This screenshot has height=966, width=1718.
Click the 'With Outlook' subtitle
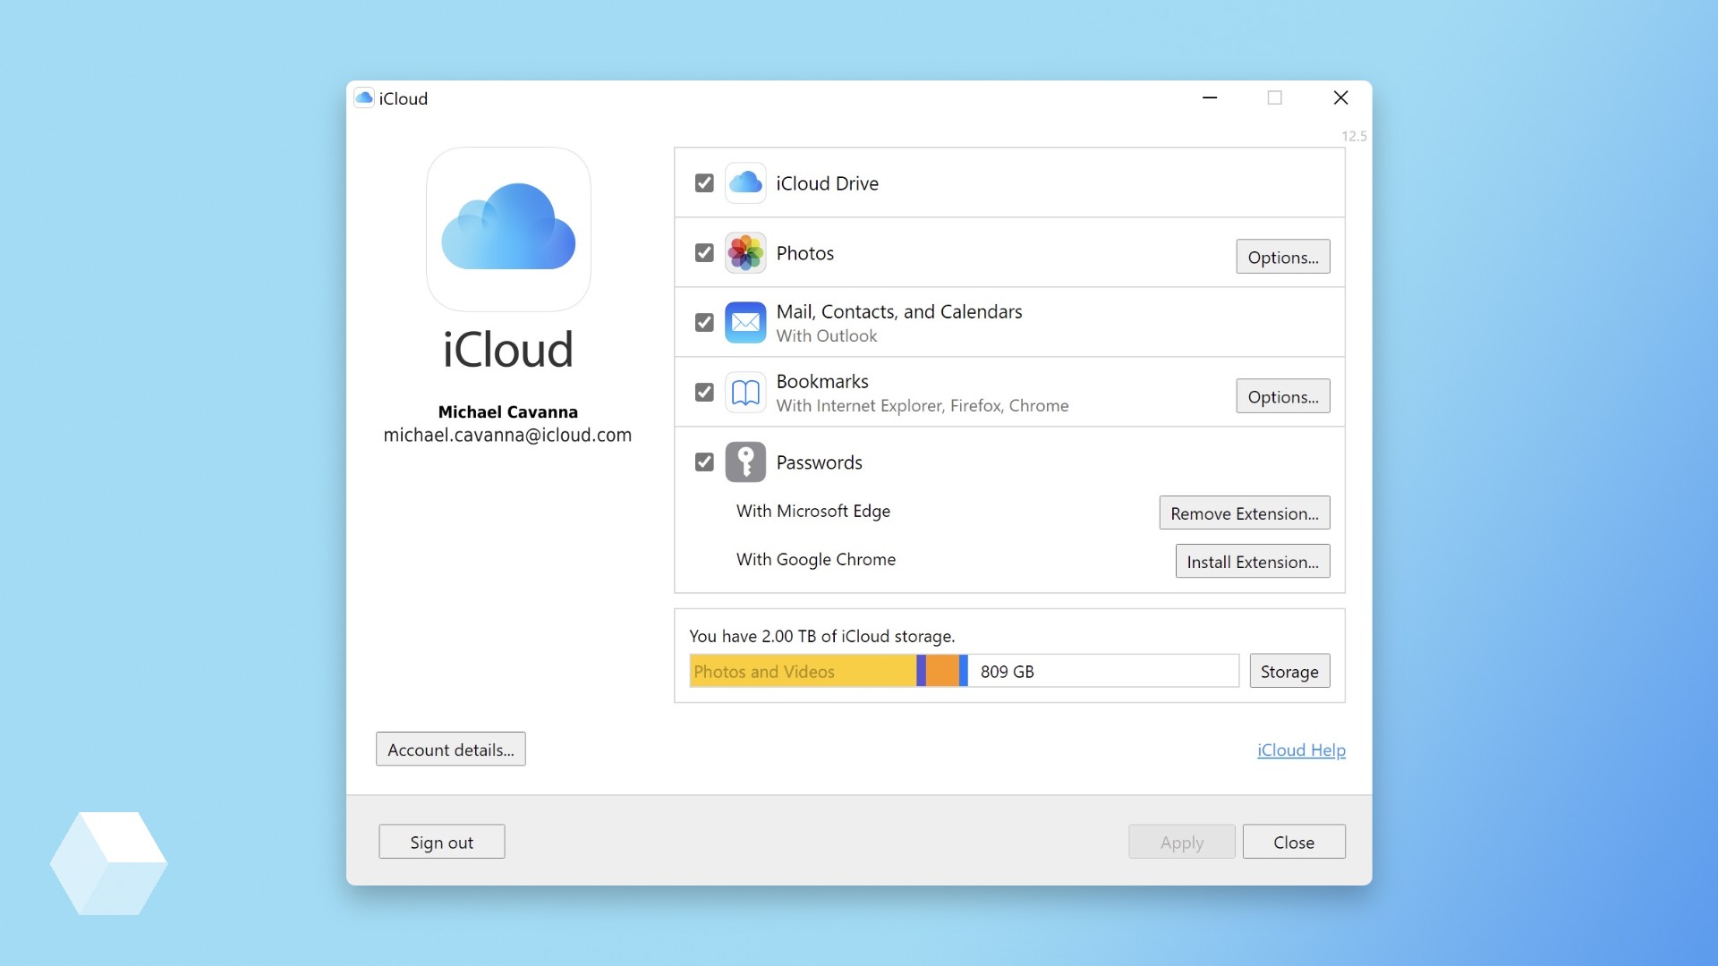827,336
